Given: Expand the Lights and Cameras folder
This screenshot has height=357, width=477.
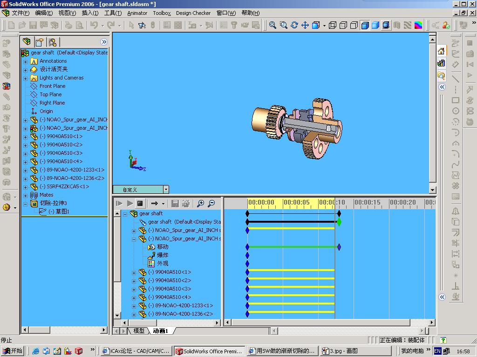Looking at the screenshot, I should (26, 78).
